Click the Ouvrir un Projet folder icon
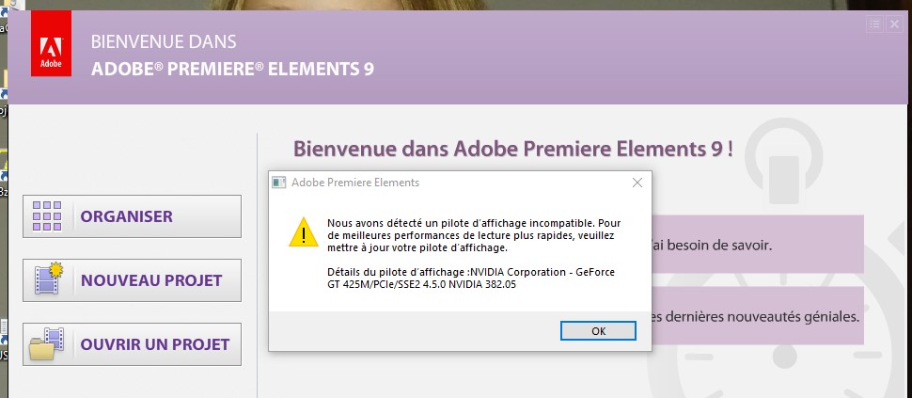Screen dimensions: 912x398 (x=47, y=343)
